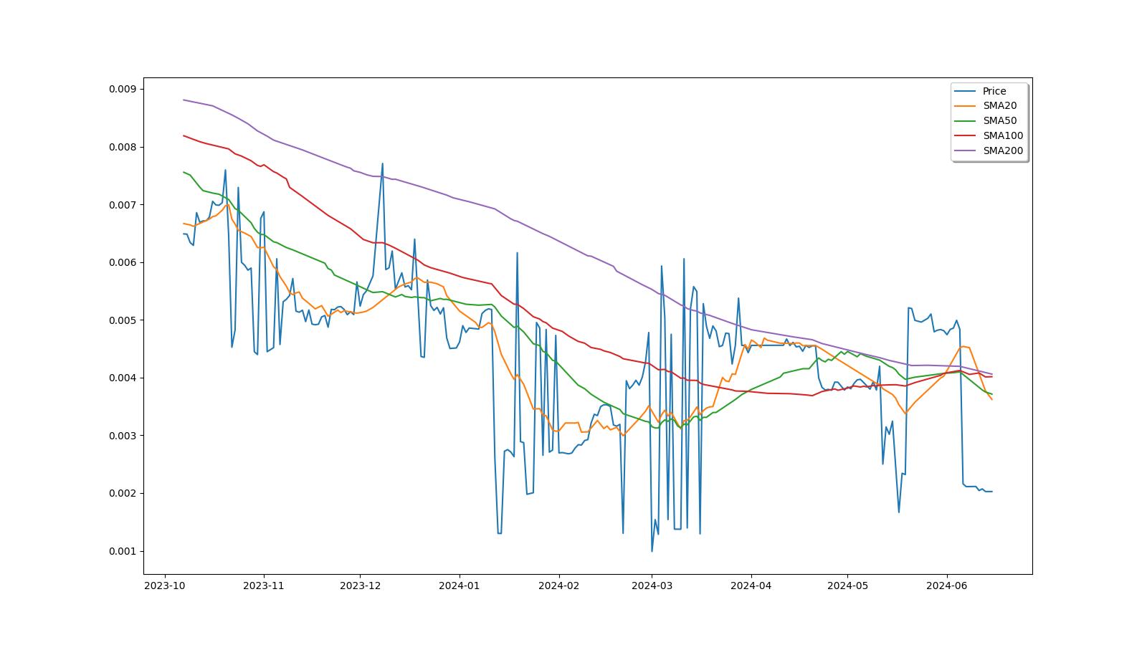Click the 0.002 y-axis label
Image resolution: width=1147 pixels, height=645 pixels.
click(123, 494)
